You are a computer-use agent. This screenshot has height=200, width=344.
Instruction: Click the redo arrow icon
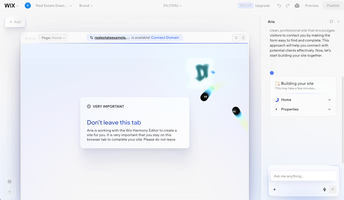(288, 6)
